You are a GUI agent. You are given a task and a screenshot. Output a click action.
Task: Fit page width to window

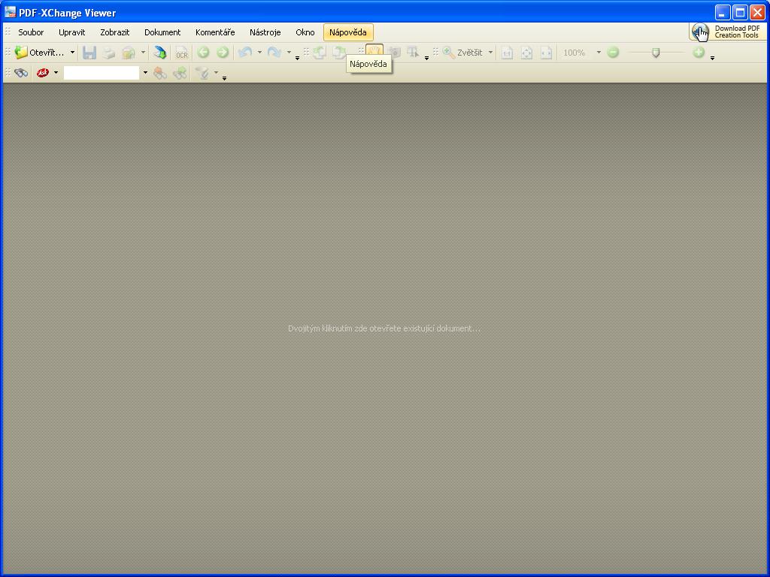(546, 53)
